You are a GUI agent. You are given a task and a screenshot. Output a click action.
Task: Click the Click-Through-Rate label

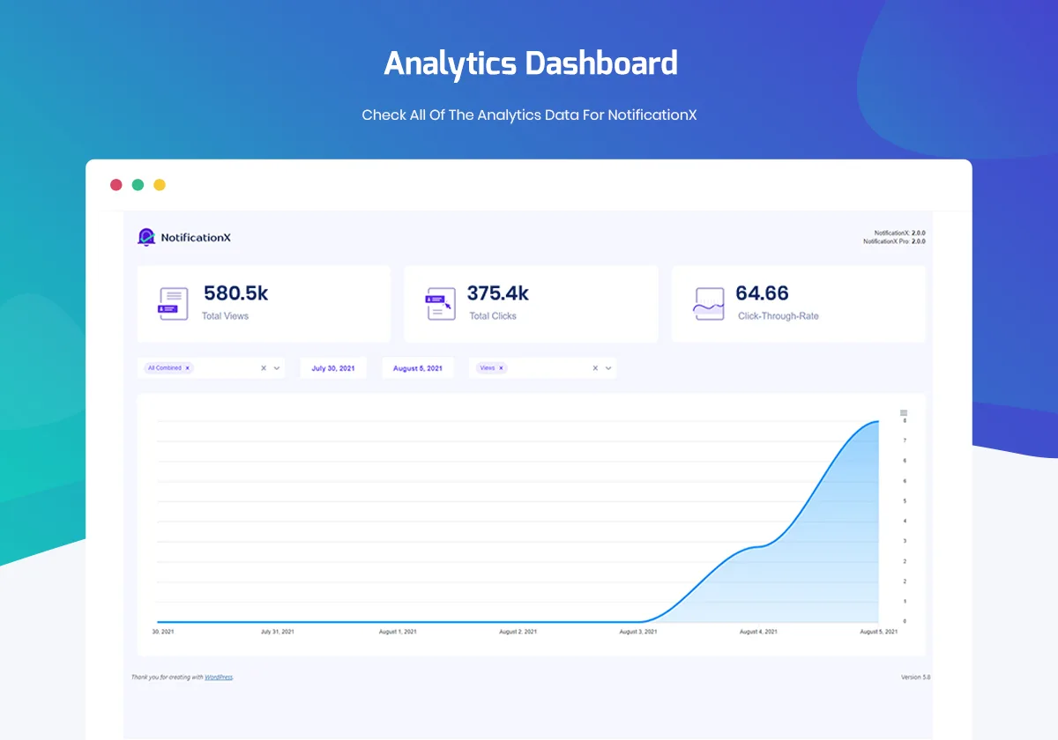pyautogui.click(x=779, y=316)
